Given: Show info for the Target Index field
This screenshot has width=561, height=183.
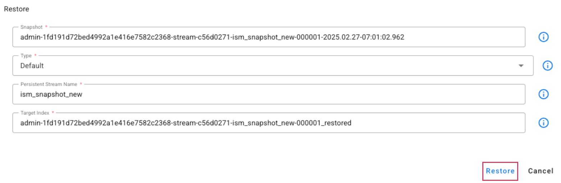Looking at the screenshot, I should (x=543, y=123).
